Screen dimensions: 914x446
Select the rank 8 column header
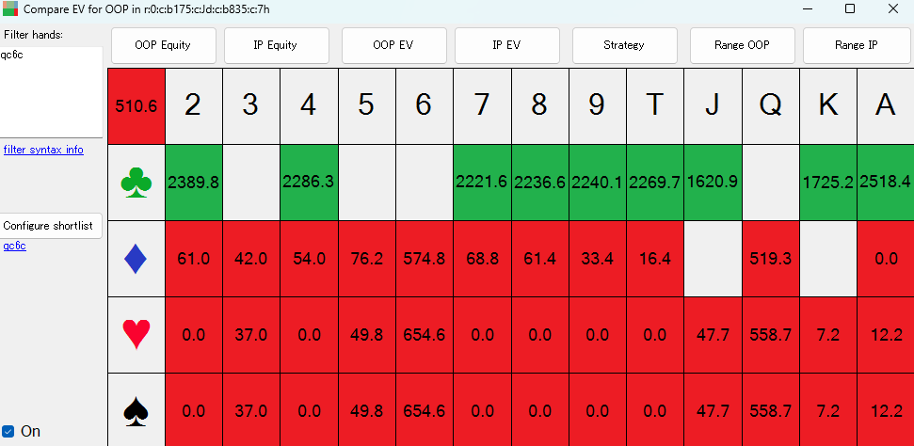pyautogui.click(x=540, y=106)
